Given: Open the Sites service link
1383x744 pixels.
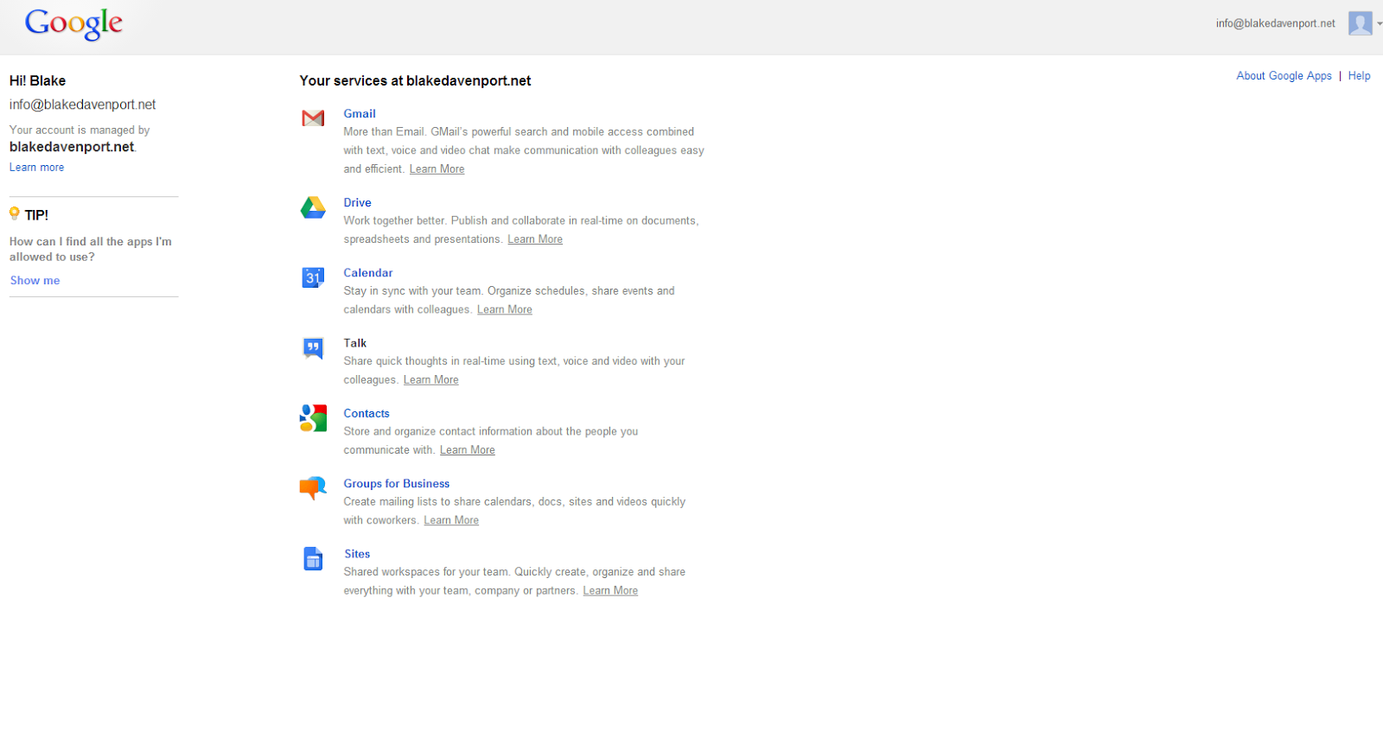Looking at the screenshot, I should click(357, 554).
